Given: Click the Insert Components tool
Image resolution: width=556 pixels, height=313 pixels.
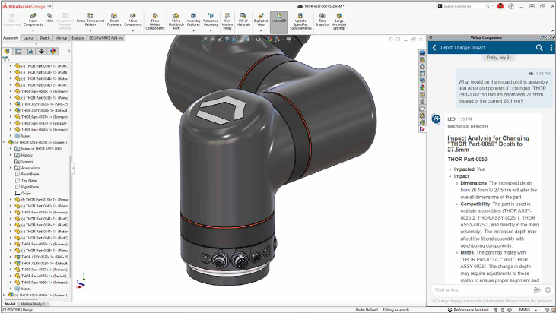Looking at the screenshot, I should [33, 20].
